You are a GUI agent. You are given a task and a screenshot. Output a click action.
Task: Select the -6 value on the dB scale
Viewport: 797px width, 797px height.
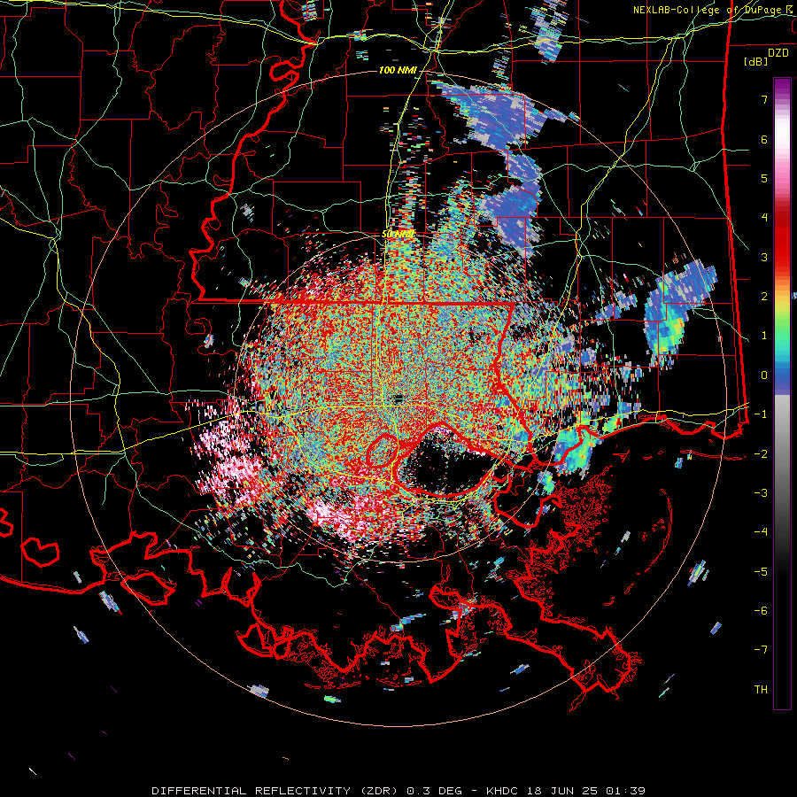[x=761, y=610]
